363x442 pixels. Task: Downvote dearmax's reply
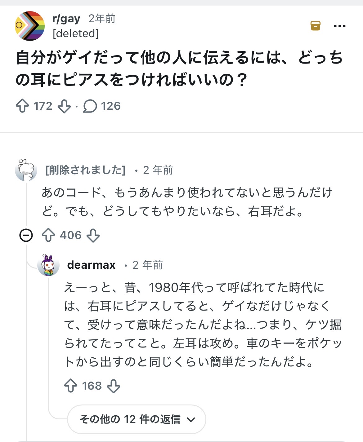coord(114,386)
